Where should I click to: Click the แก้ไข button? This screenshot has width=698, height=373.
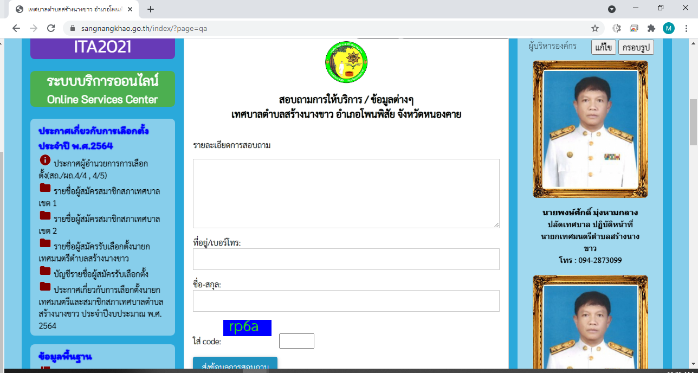point(604,47)
